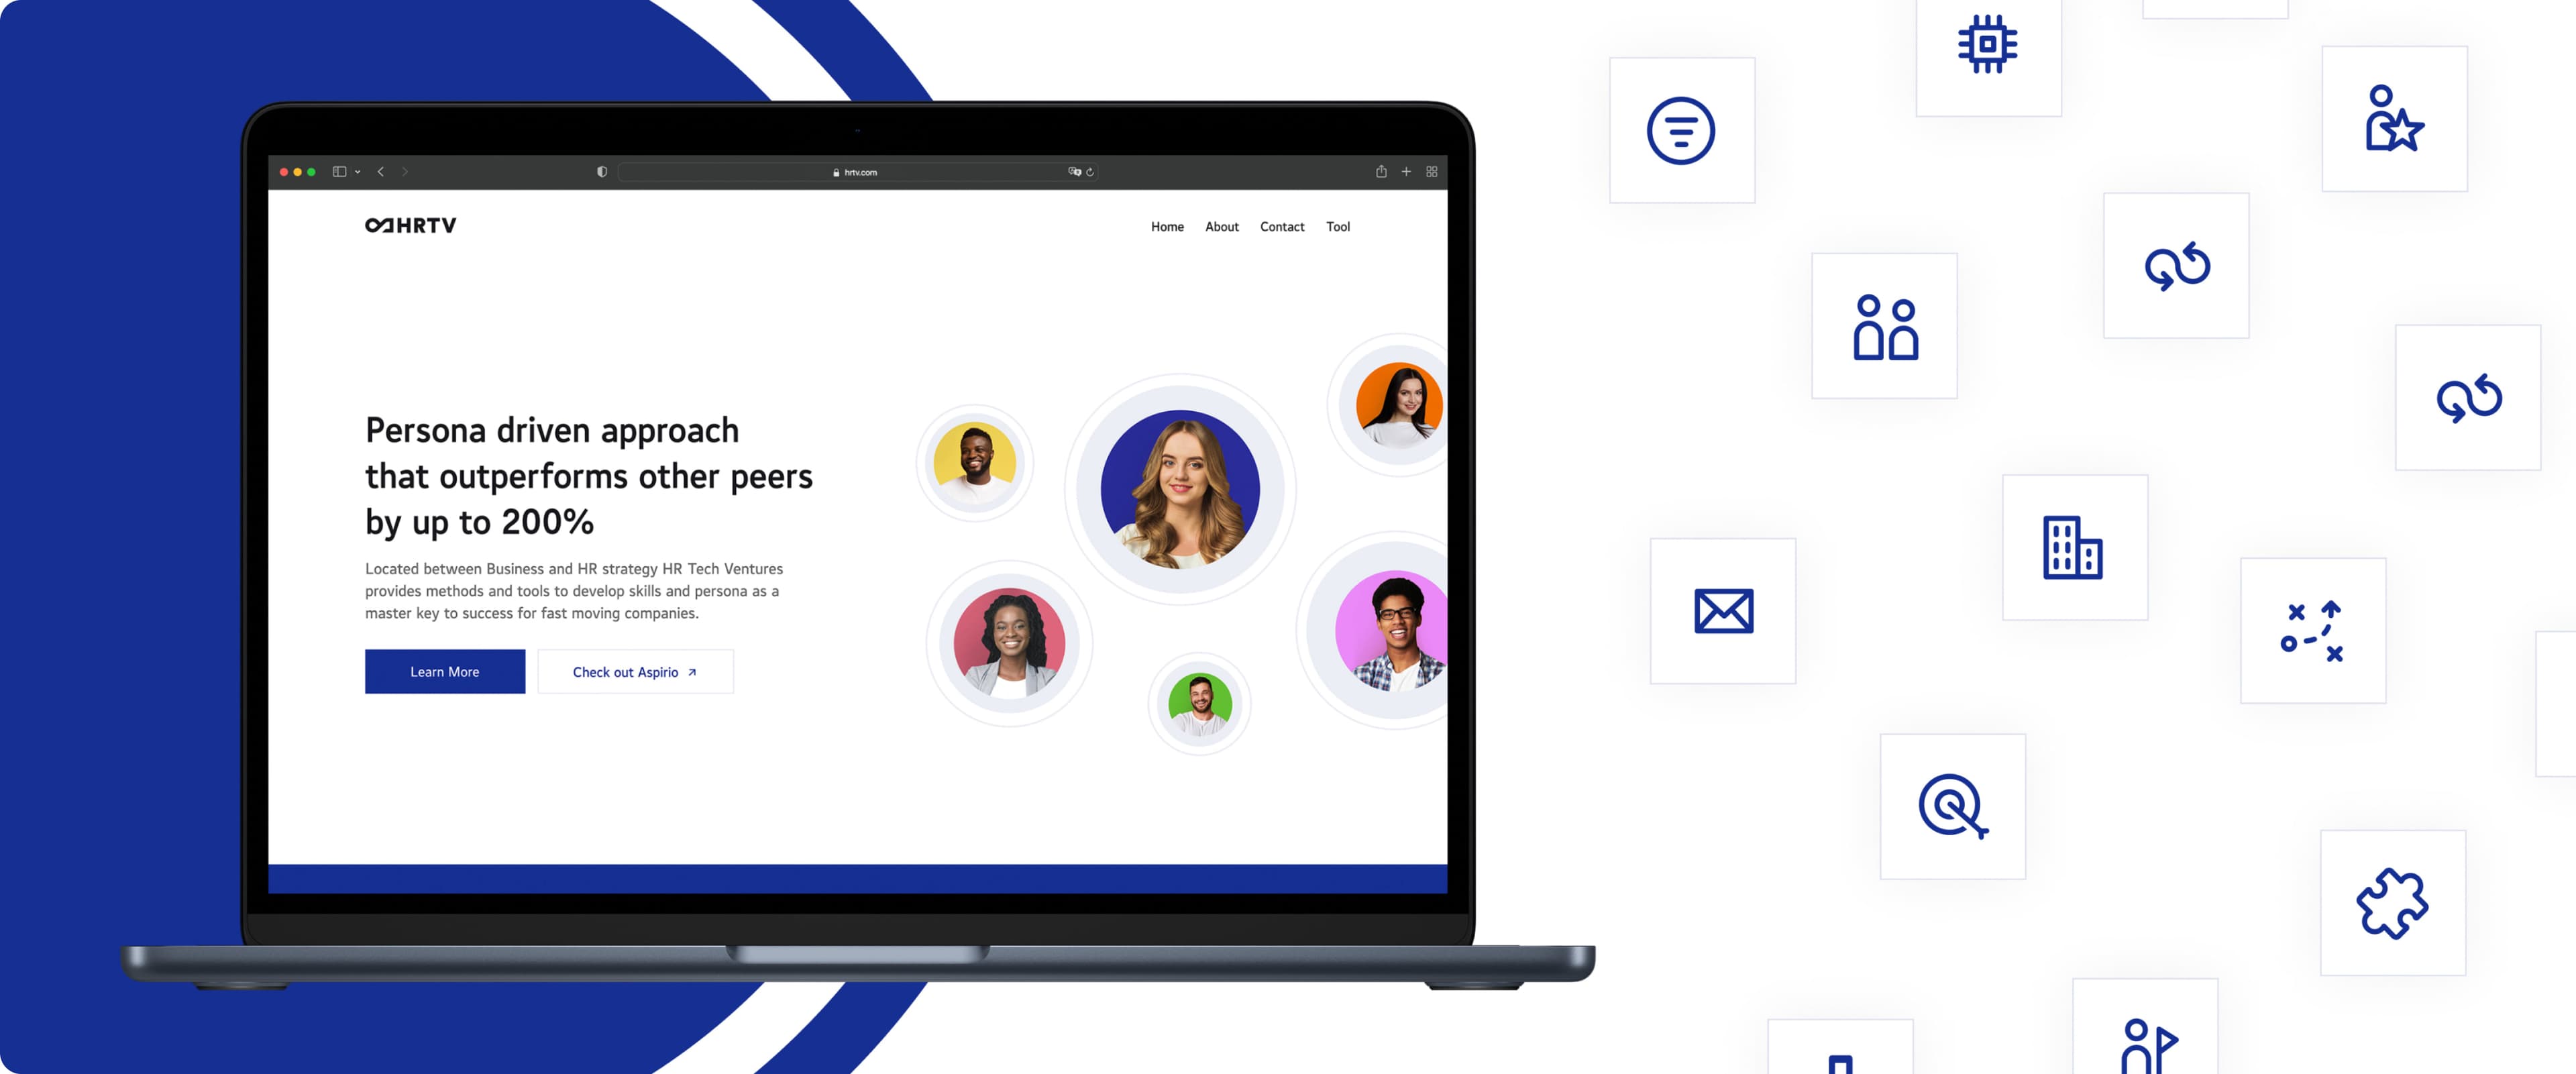Click the About navigation link

click(1222, 225)
